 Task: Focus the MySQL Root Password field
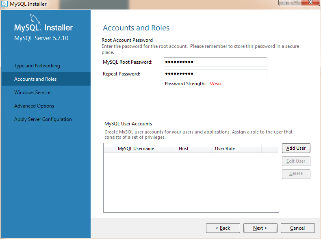tap(215, 62)
